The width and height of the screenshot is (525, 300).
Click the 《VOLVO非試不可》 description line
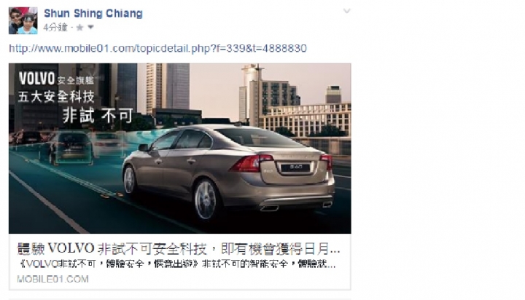(178, 264)
